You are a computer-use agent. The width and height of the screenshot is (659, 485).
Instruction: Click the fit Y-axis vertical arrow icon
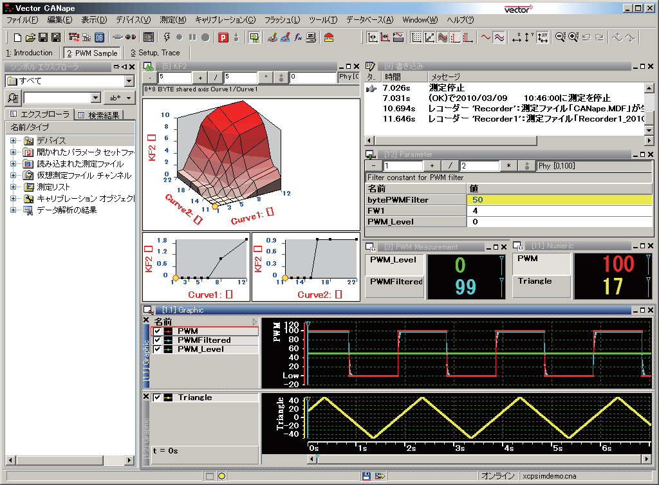pos(528,37)
